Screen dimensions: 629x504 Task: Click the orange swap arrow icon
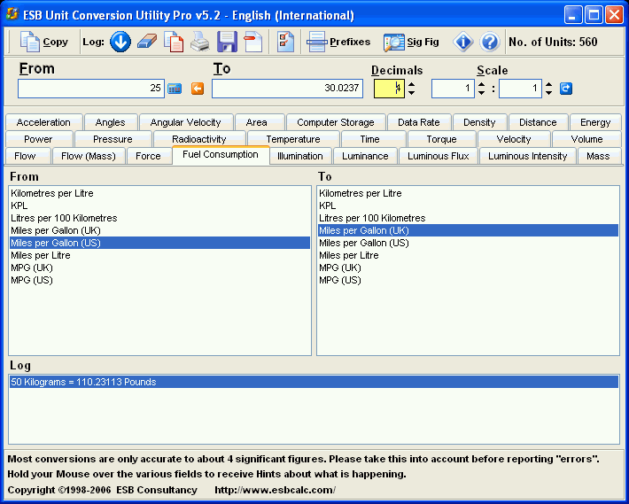(x=198, y=89)
